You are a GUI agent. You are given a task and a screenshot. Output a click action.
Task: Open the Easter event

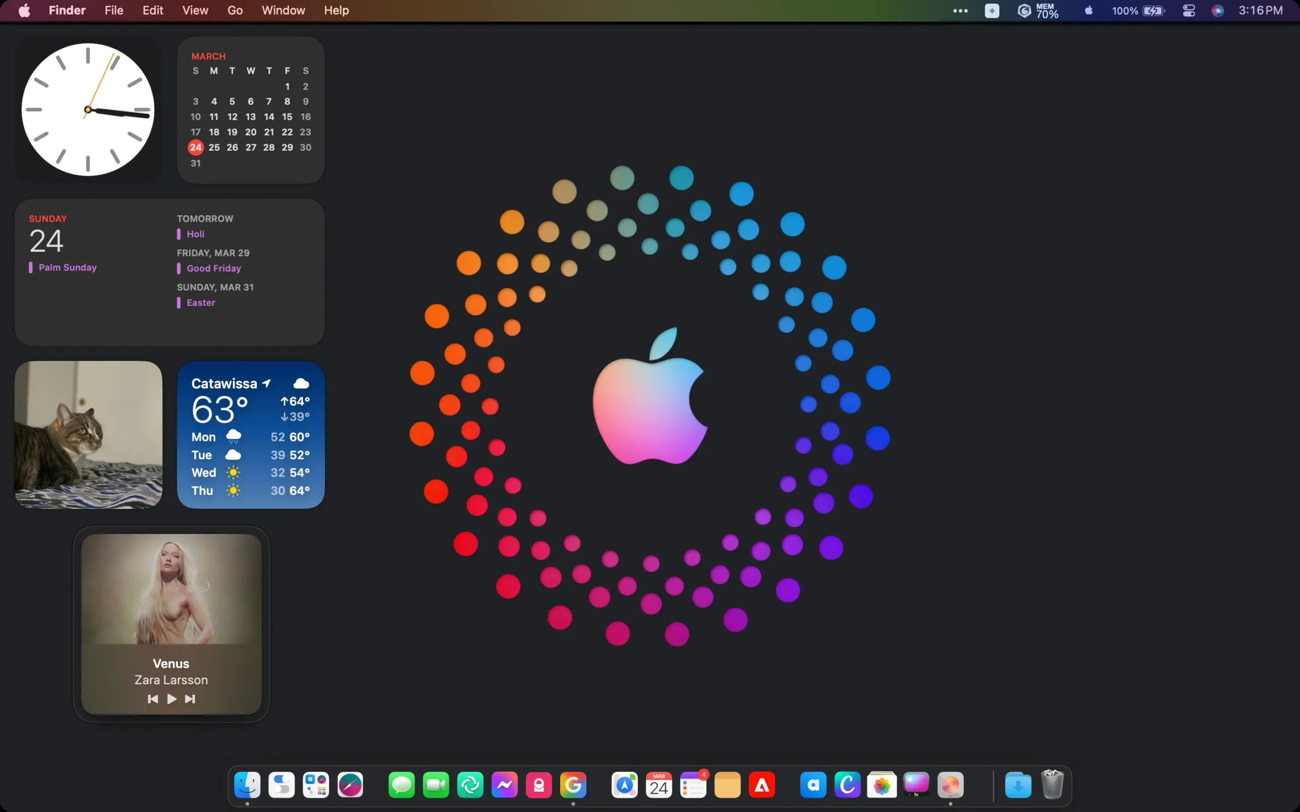[196, 303]
